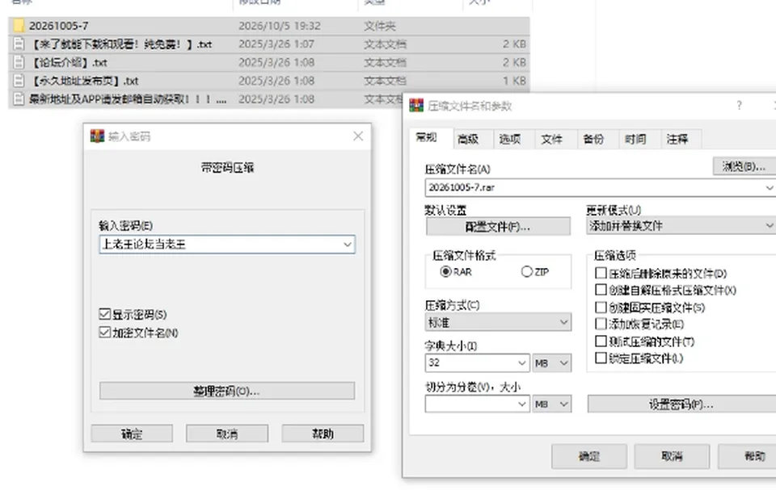Image resolution: width=776 pixels, height=490 pixels.
Task: Expand the 更新模式(U) dropdown
Action: tap(769, 226)
